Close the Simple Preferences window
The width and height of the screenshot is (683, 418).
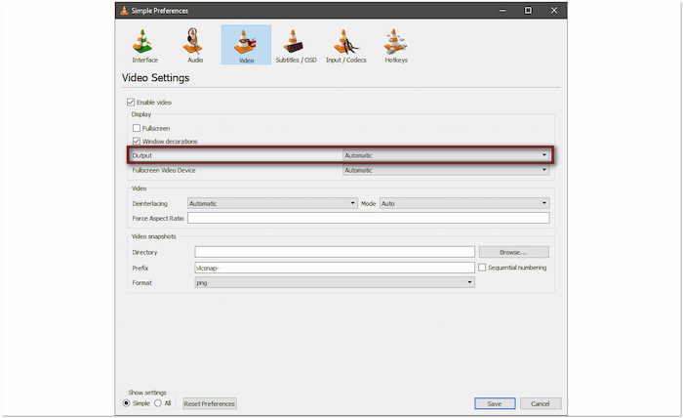pos(553,11)
